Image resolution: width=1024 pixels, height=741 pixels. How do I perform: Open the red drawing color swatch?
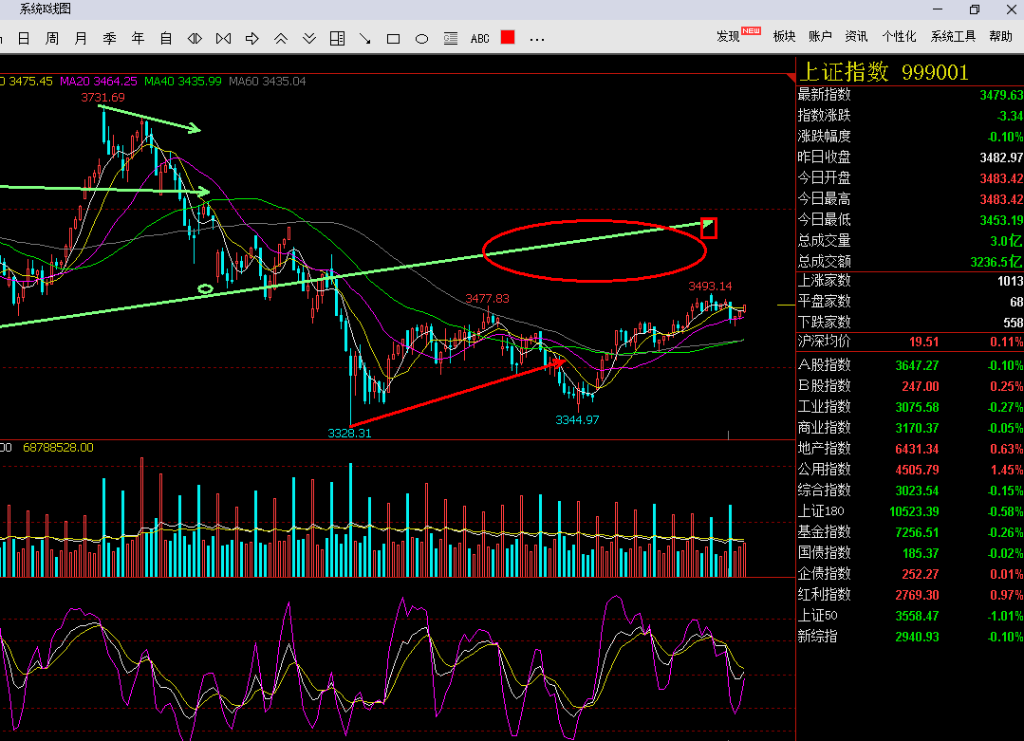tap(508, 37)
